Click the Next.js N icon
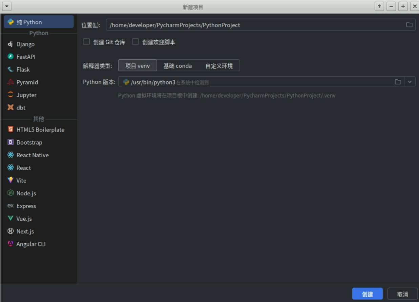 click(x=11, y=231)
